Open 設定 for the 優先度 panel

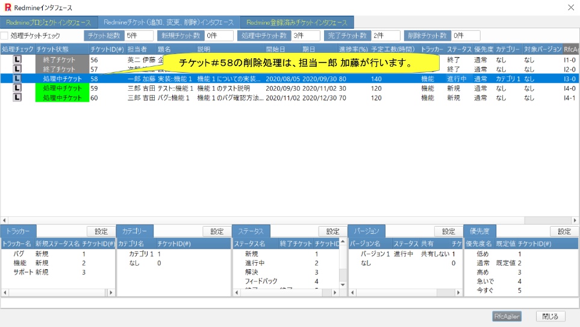(x=564, y=231)
